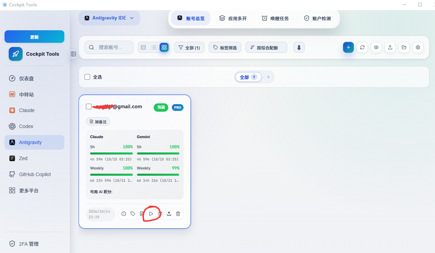
Task: Select Zed in the sidebar
Action: point(34,158)
